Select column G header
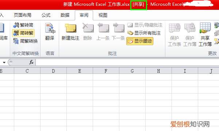 (x=132, y=71)
